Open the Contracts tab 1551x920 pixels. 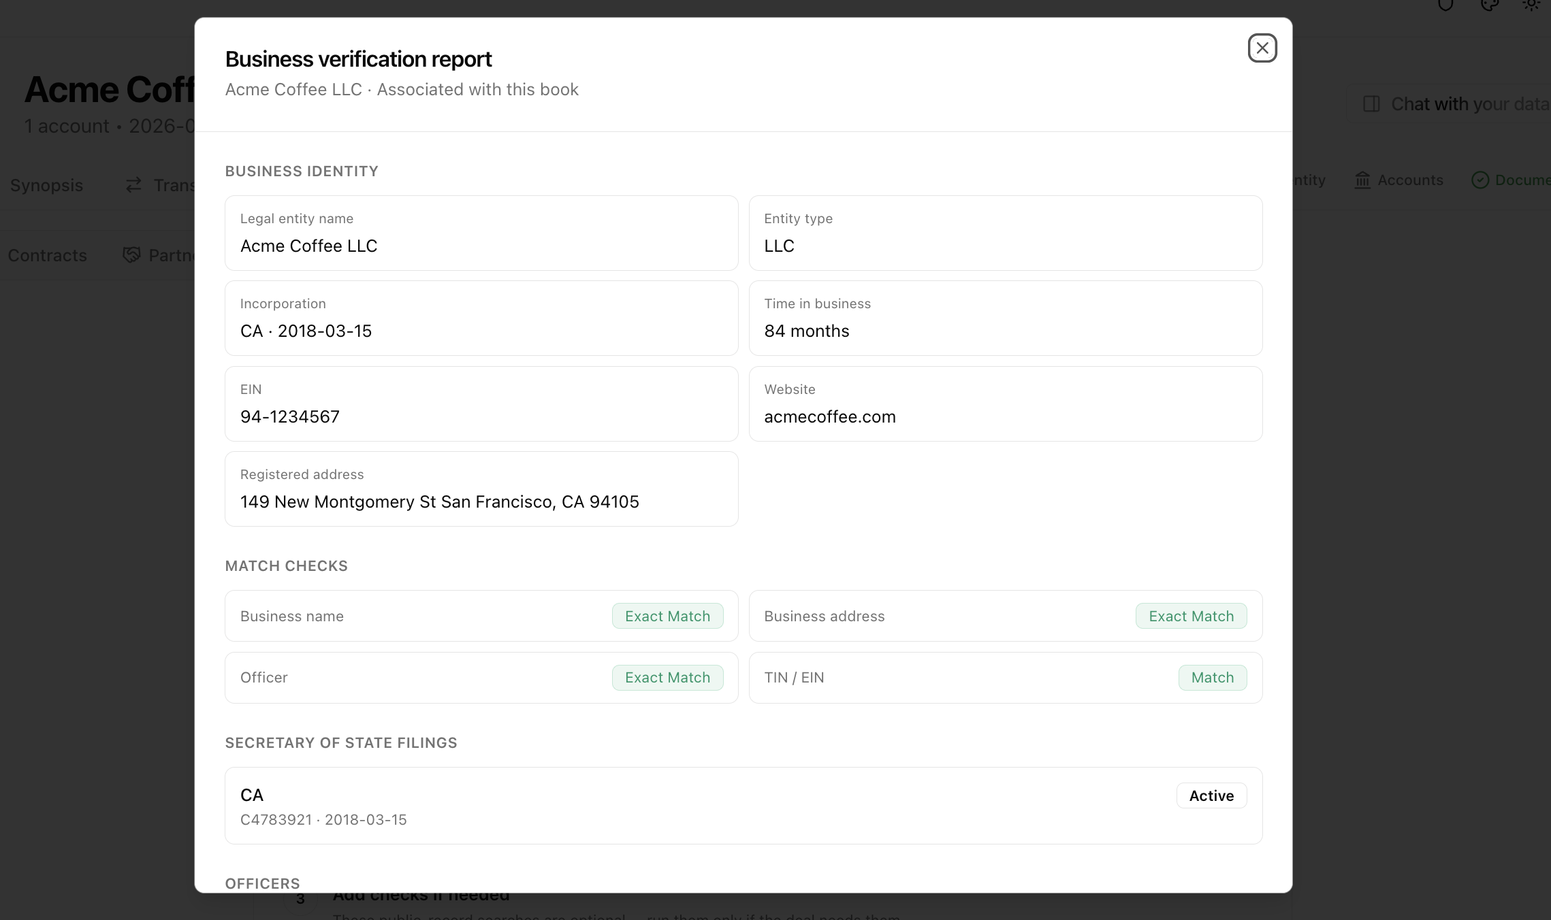click(x=47, y=255)
